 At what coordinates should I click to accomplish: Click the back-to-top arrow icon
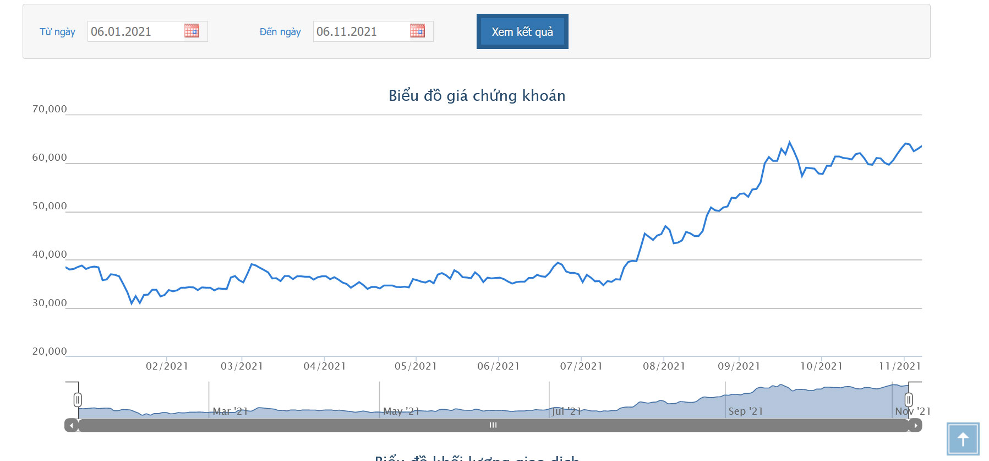(x=963, y=439)
